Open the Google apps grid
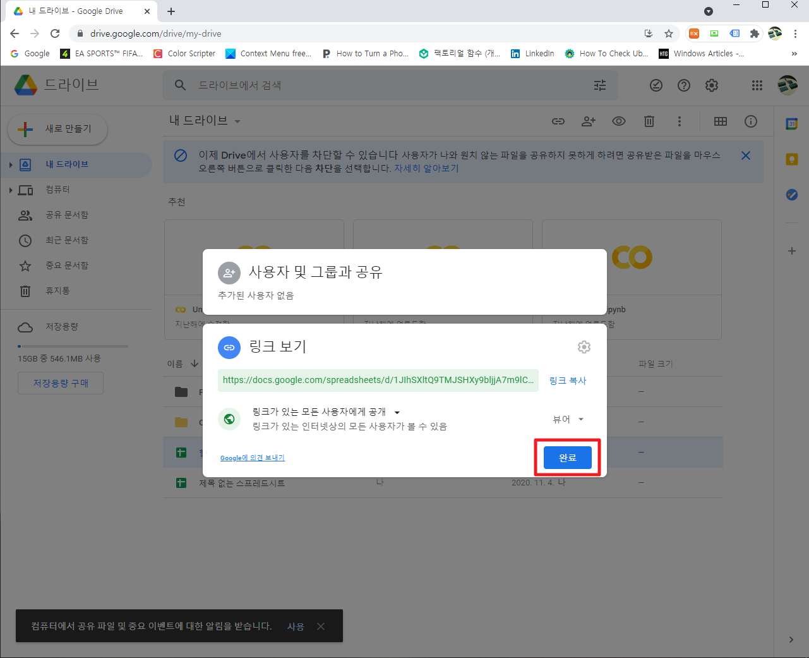 757,85
